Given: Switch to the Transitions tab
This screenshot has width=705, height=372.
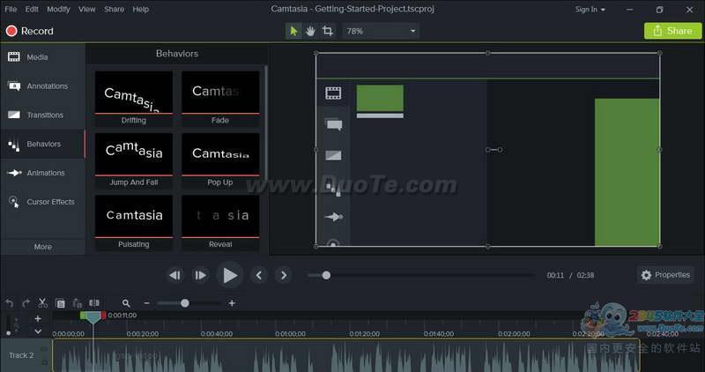Looking at the screenshot, I should 42,115.
